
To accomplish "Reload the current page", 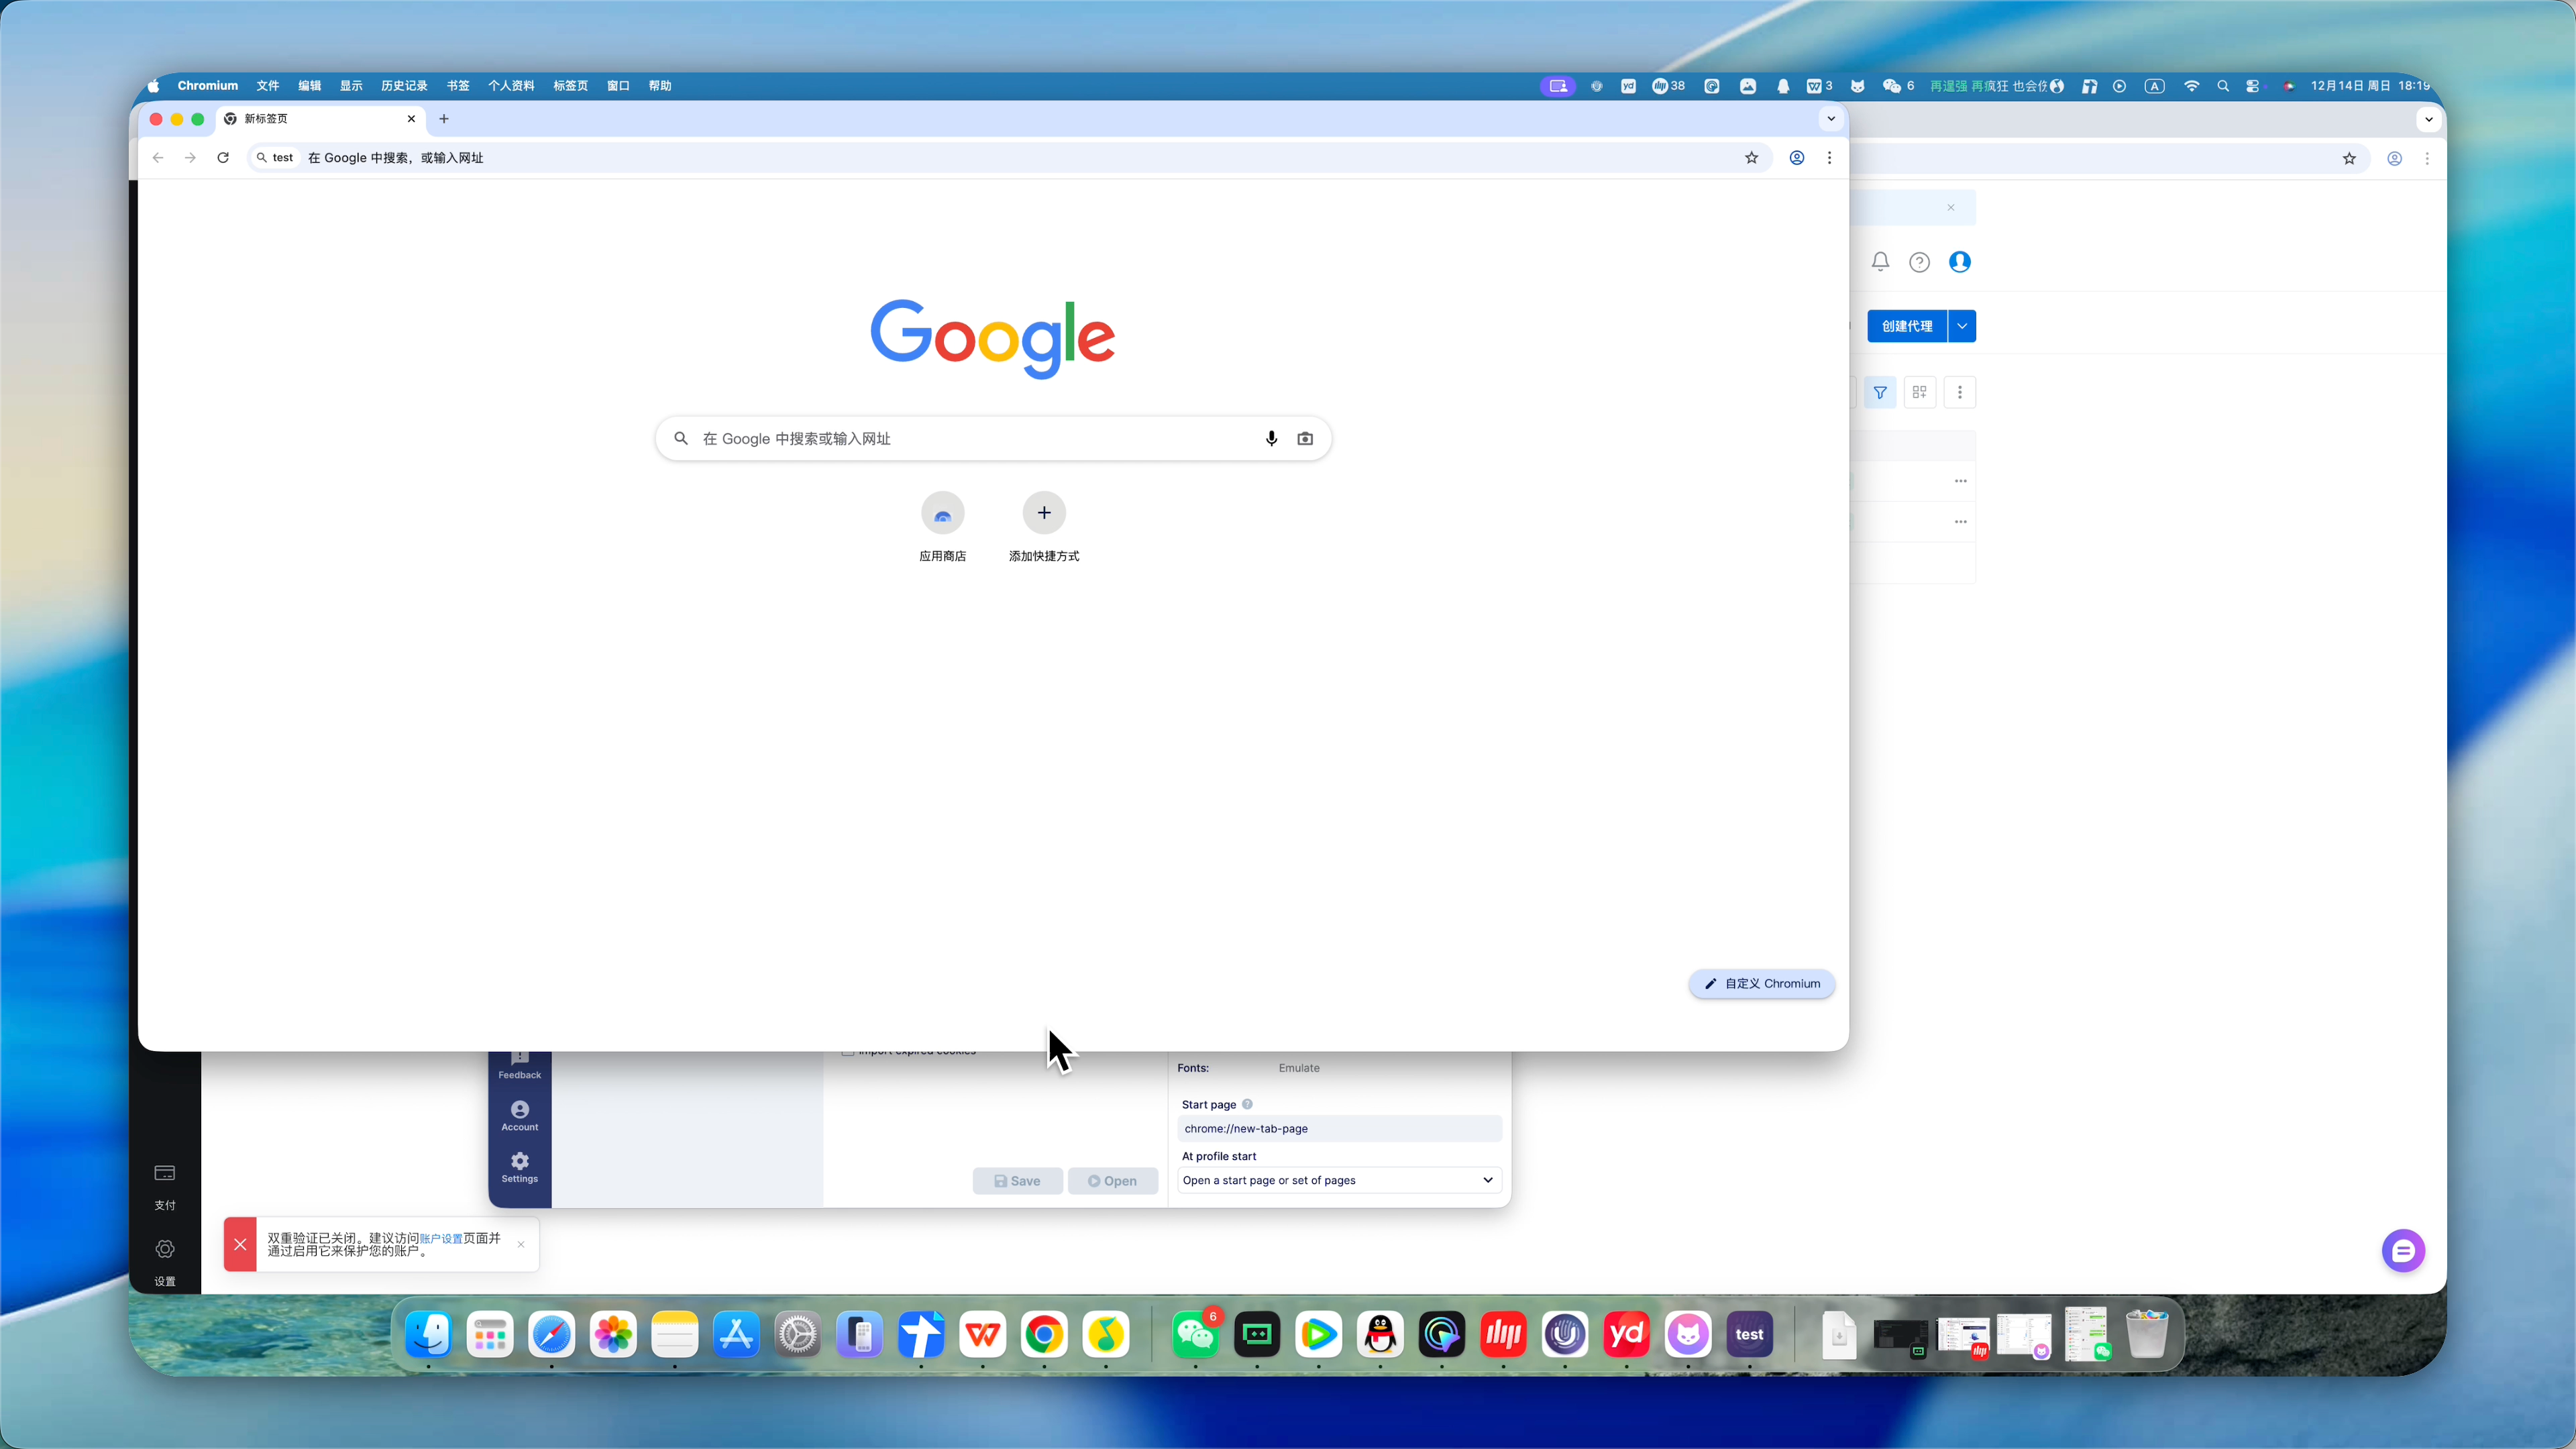I will pyautogui.click(x=223, y=158).
